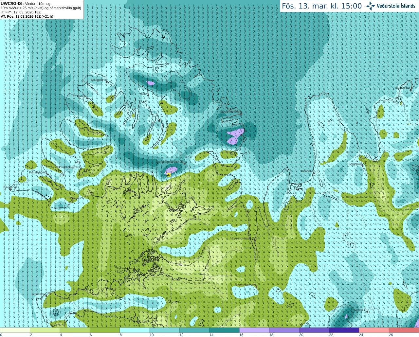Viewport: 419px width, 337px height.
Task: Click the Holtavörðuheiði station label
Action: pyautogui.click(x=245, y=285)
